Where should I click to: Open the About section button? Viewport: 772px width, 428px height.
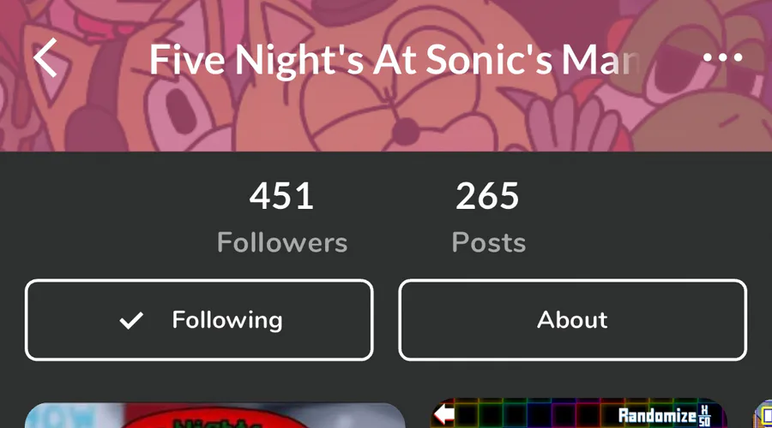tap(573, 320)
